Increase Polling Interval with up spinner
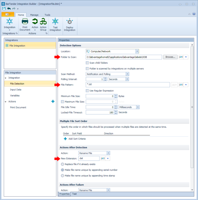198x200 pixels. [105, 78]
